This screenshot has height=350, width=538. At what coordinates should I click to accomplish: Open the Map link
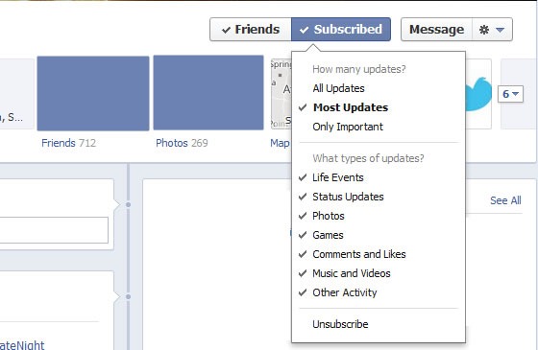[280, 143]
